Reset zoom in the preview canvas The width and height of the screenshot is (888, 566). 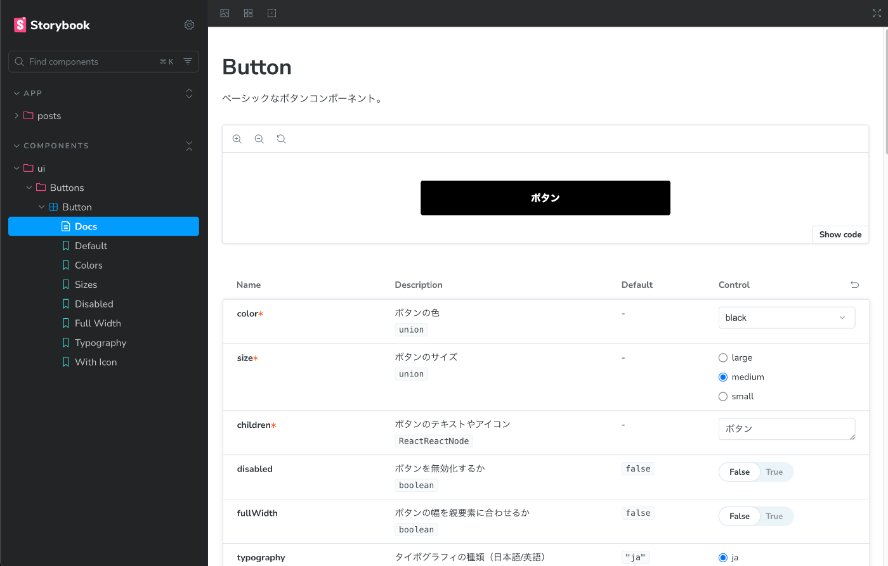(281, 139)
